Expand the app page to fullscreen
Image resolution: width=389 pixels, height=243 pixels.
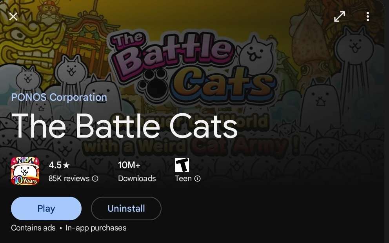point(339,16)
